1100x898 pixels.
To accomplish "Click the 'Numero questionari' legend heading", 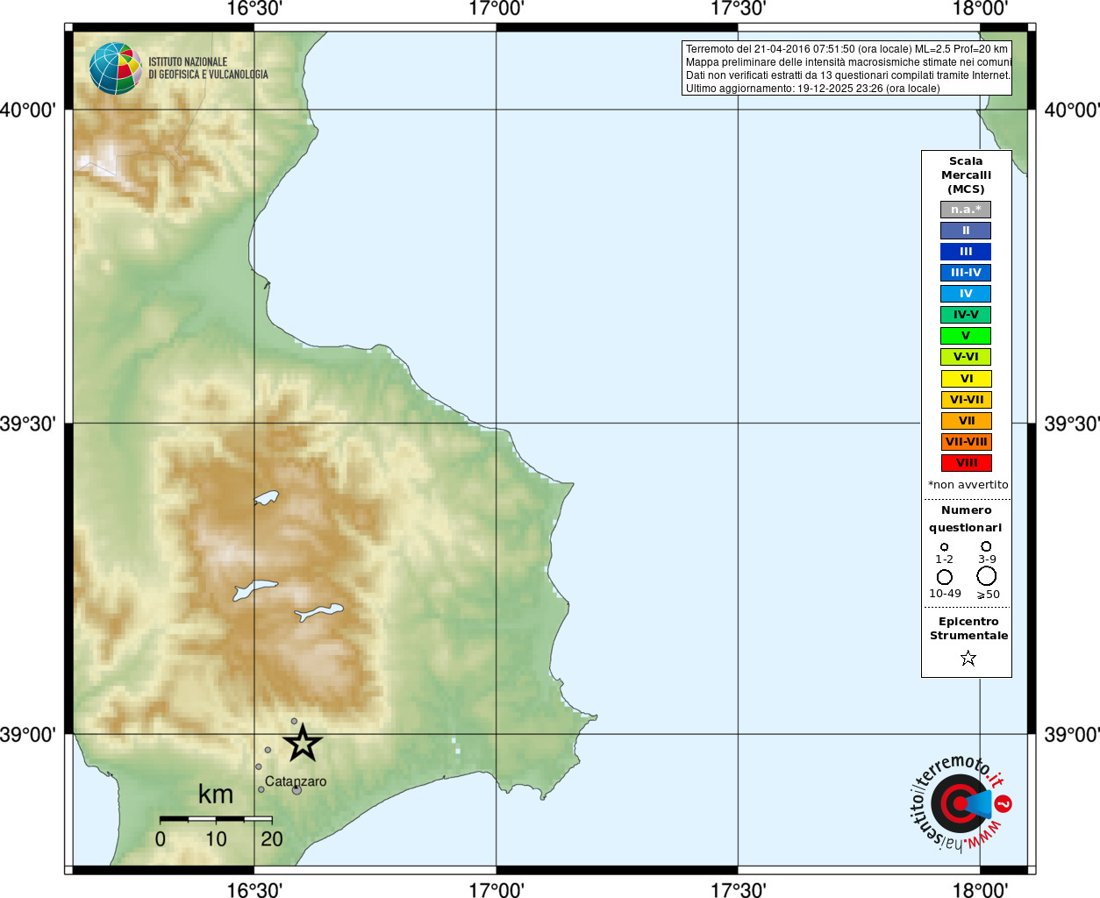I will coord(966,518).
